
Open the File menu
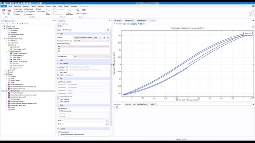click(x=4, y=6)
